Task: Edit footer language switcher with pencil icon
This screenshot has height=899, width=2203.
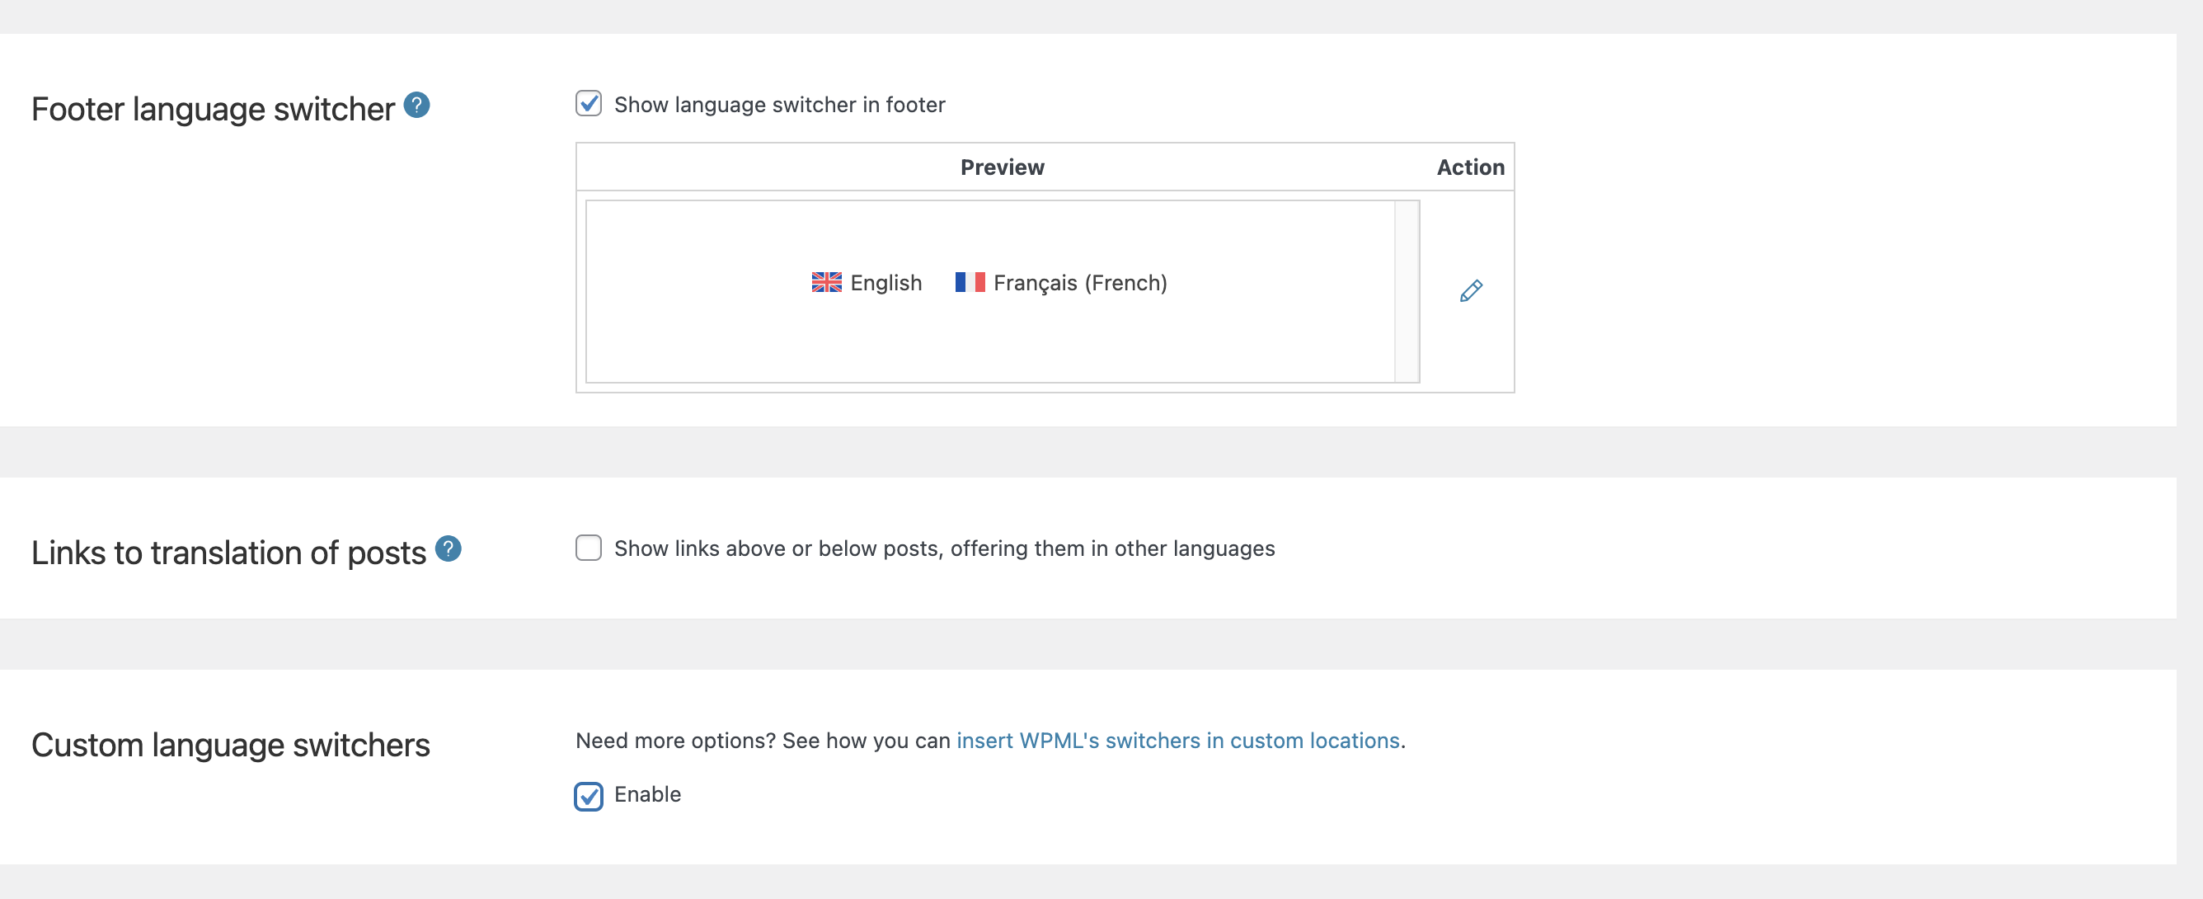Action: (1471, 291)
